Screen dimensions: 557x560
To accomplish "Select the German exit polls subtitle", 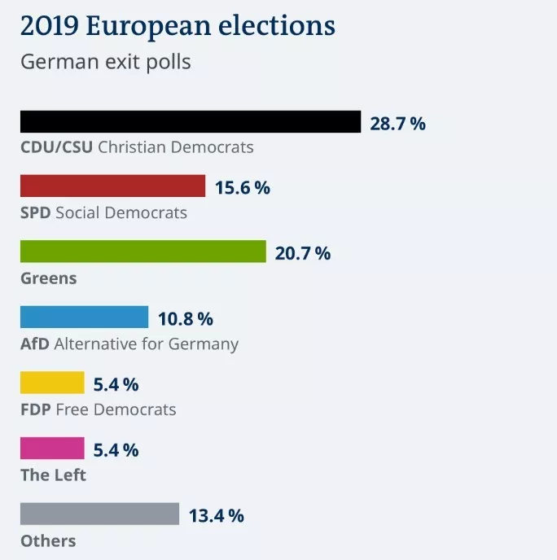I will coord(106,62).
